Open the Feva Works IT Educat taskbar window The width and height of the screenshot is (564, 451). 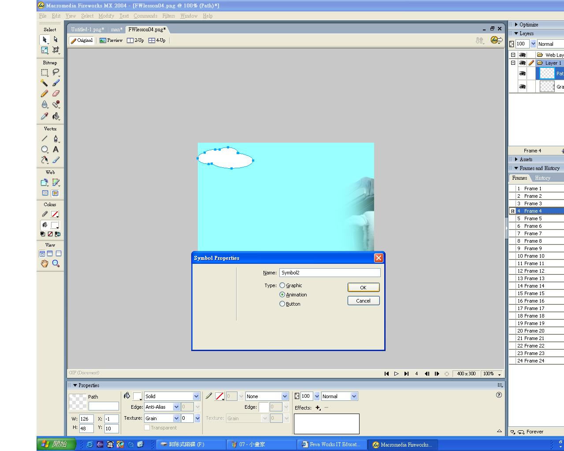[331, 444]
